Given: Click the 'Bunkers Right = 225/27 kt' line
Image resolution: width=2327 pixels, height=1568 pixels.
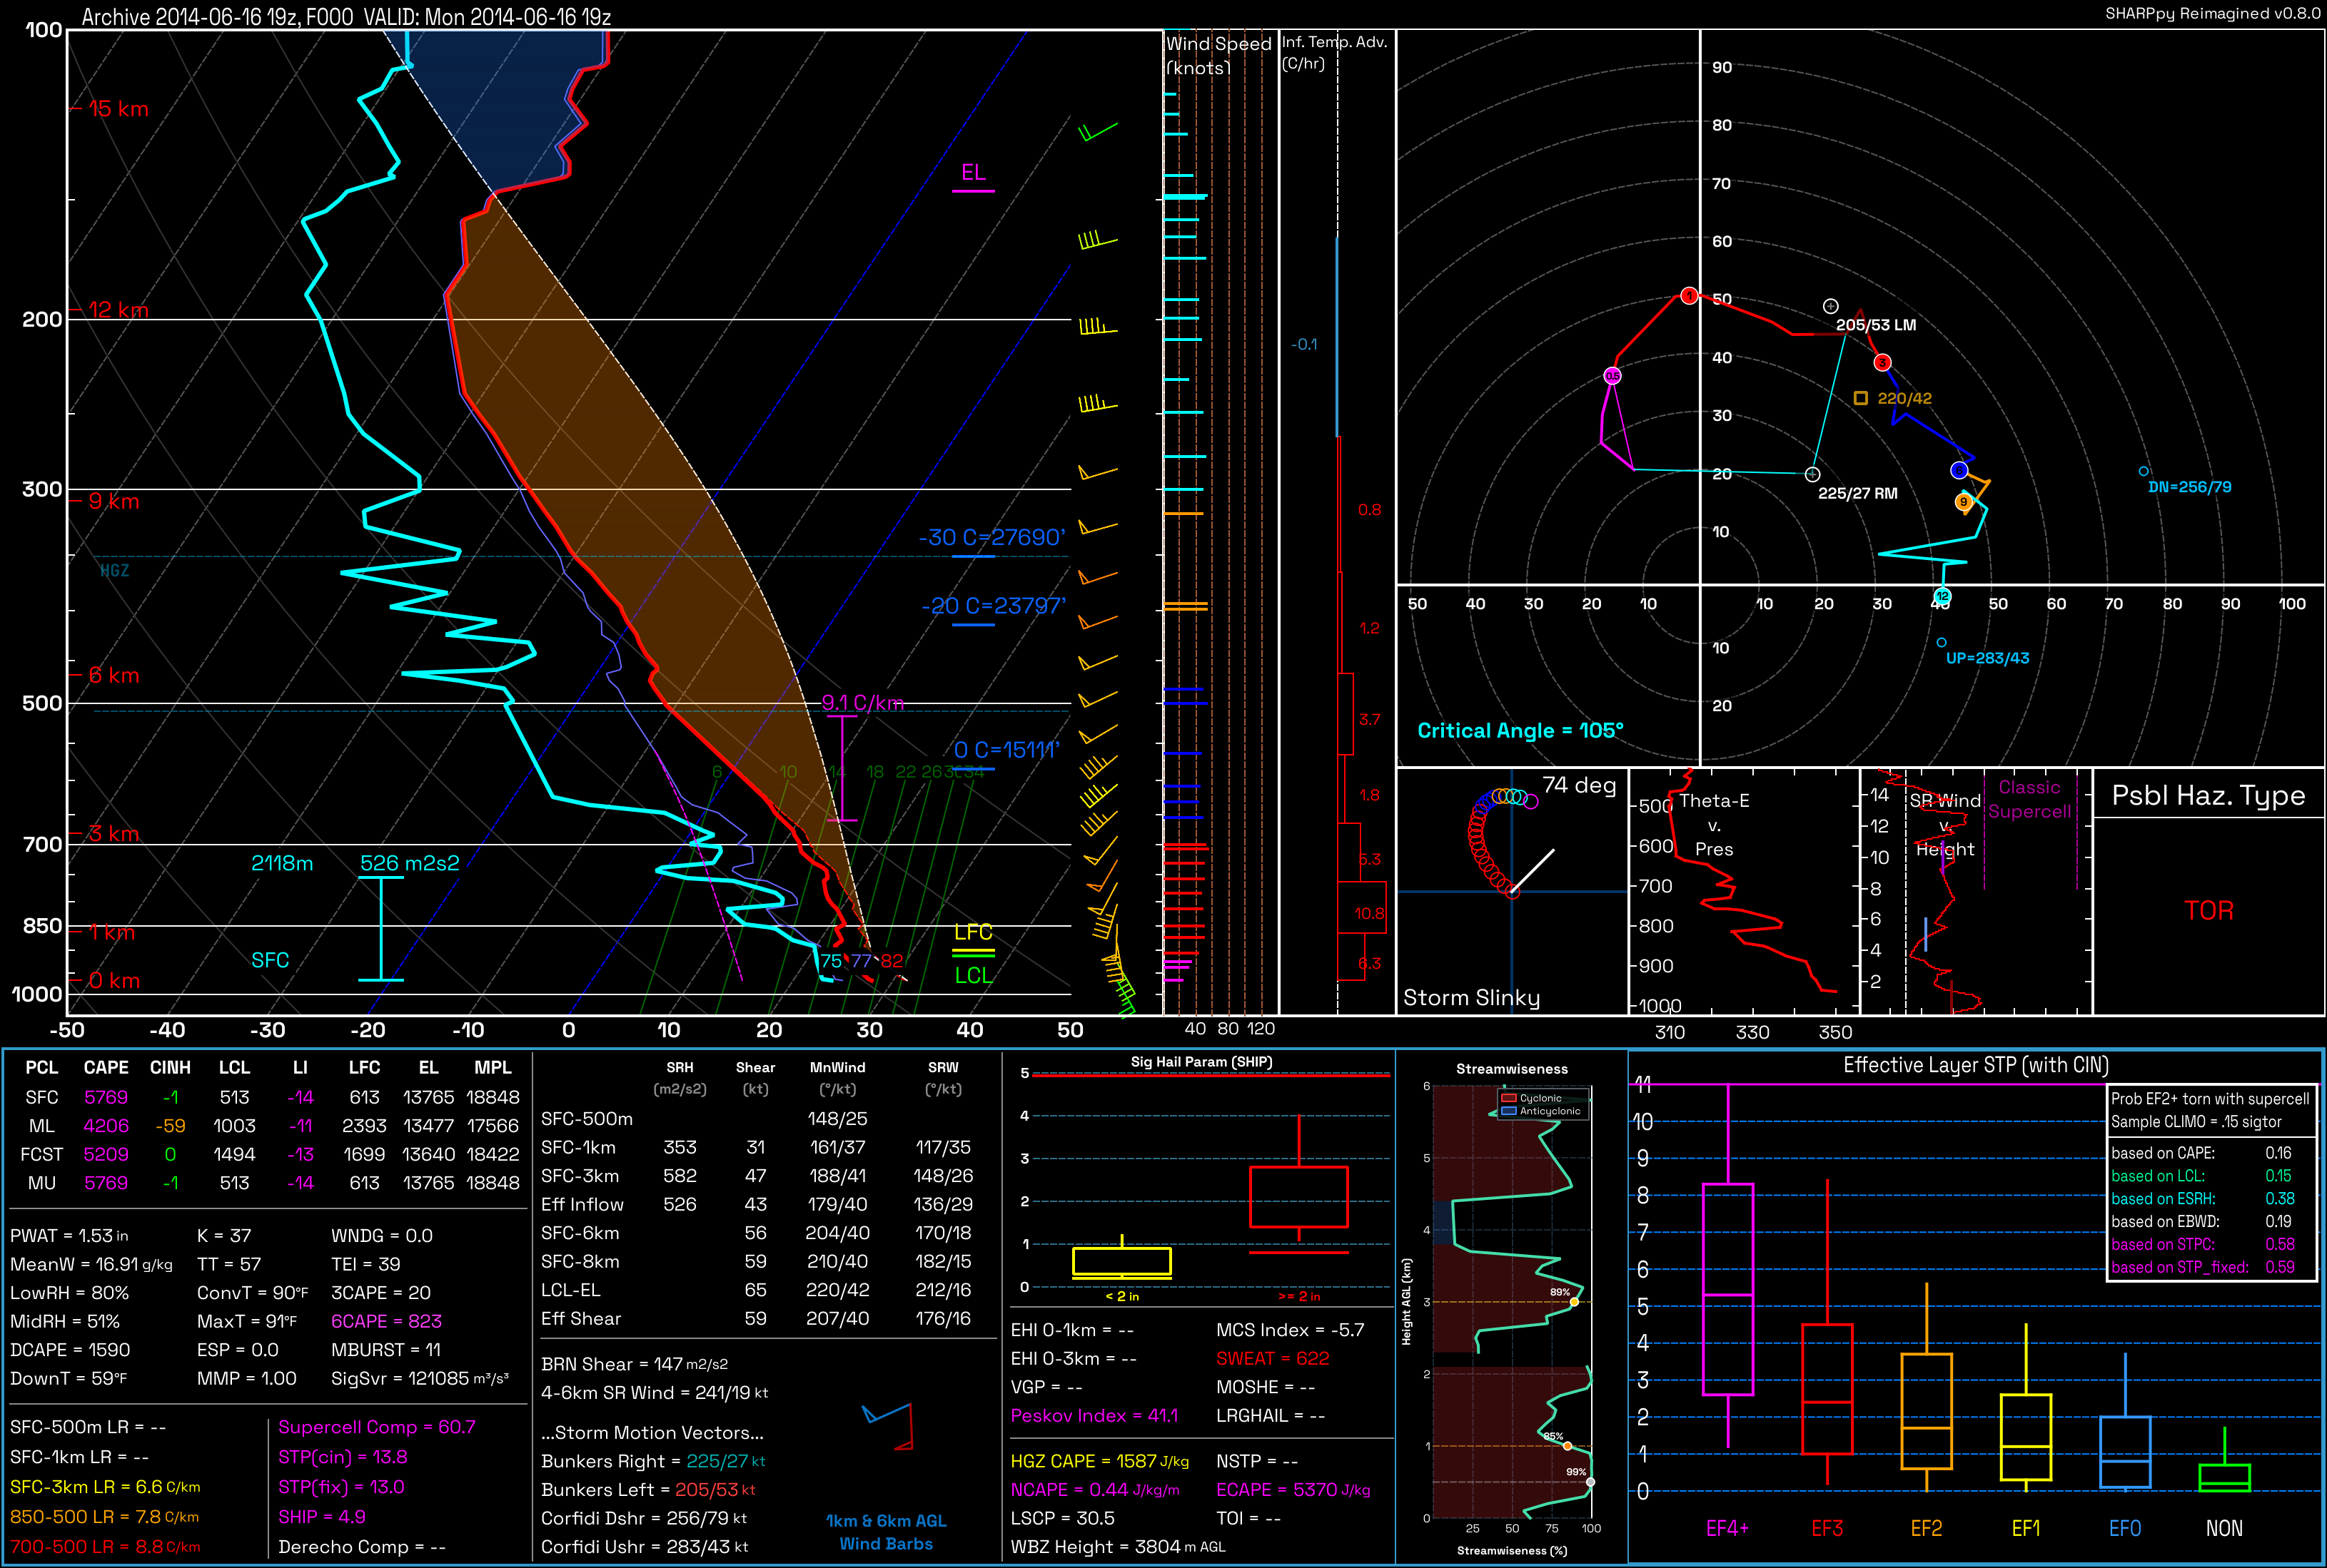Looking at the screenshot, I should click(653, 1461).
